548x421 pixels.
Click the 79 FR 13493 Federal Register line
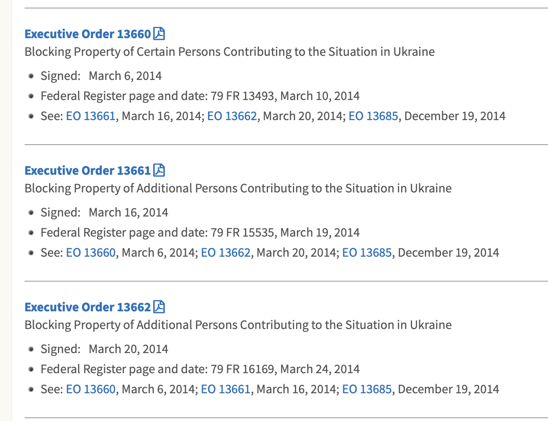point(200,96)
